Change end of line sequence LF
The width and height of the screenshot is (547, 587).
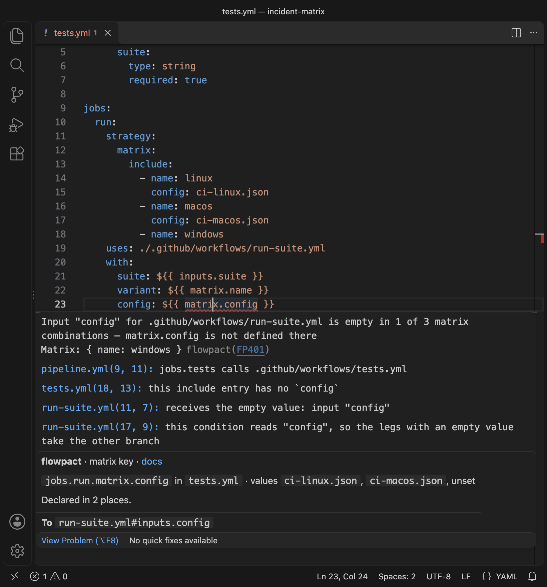point(466,576)
